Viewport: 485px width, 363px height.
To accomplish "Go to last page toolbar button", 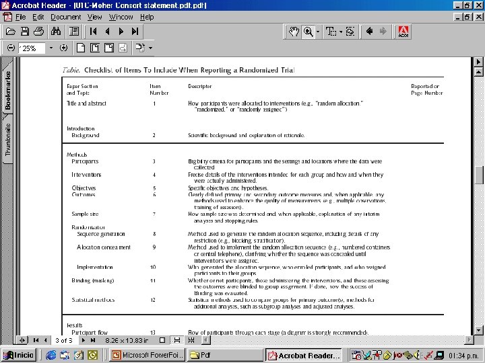I will click(135, 31).
